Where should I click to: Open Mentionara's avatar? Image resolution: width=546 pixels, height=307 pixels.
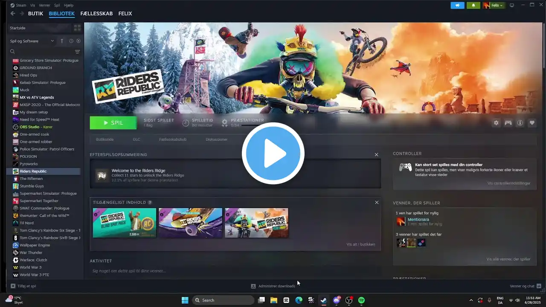click(401, 221)
